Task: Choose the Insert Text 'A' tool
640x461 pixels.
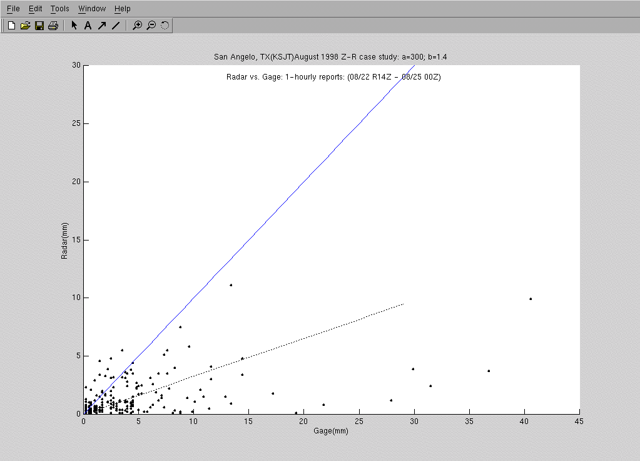Action: click(88, 25)
